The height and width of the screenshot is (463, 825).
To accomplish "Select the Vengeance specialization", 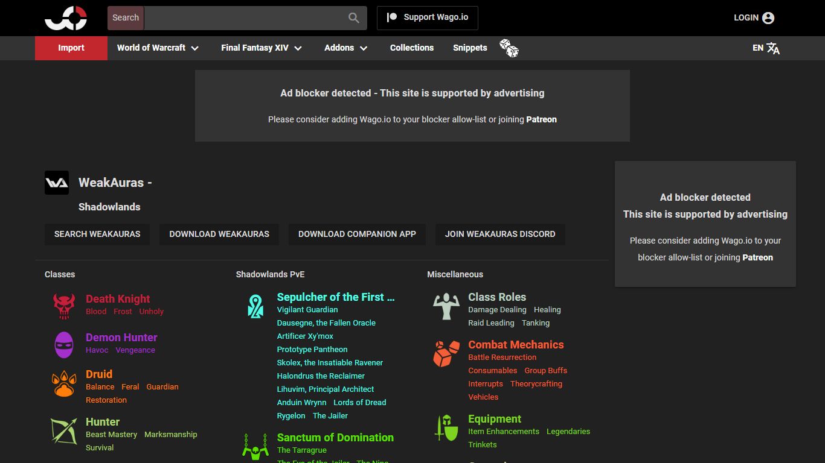I will 135,350.
